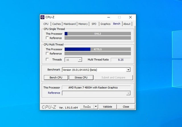This screenshot has height=127, width=182.
Task: Click the CPU Single Thread group label
Action: 54,29
